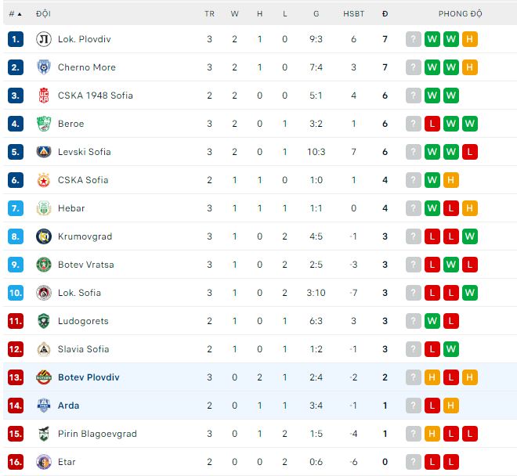
Task: Click the HSBT goal difference column header
Action: click(x=353, y=14)
